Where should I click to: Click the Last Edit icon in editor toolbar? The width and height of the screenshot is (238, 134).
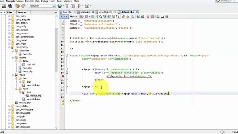[82, 16]
